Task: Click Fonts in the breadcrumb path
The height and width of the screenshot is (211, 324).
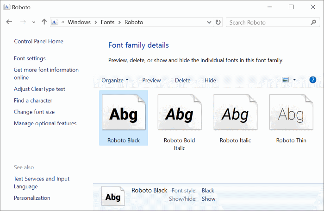Action: click(x=107, y=22)
